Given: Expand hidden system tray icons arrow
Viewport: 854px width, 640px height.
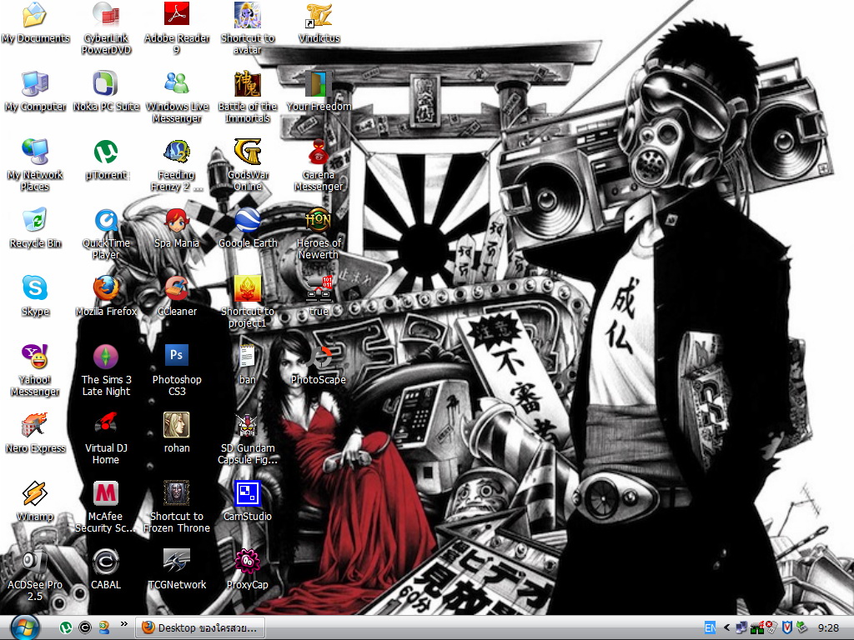Looking at the screenshot, I should pyautogui.click(x=726, y=628).
